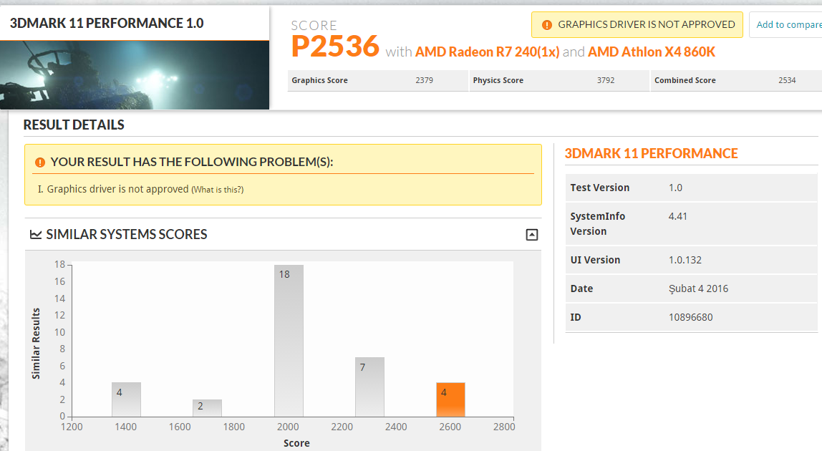Click the orange warning icon in driver banner
This screenshot has width=822, height=451.
point(547,24)
